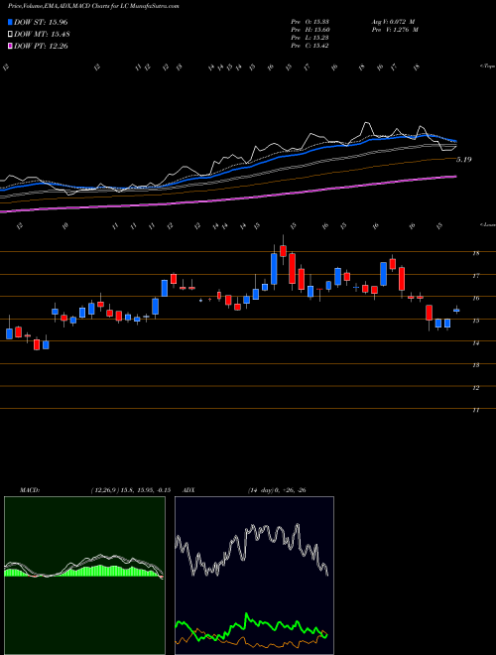Viewport: 496px width, 655px height.
Task: Click the magenta DOW PT legend swatch
Action: point(10,46)
